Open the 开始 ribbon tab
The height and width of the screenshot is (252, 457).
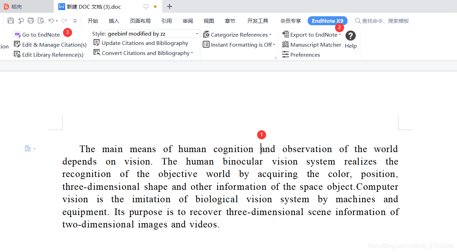coord(93,21)
